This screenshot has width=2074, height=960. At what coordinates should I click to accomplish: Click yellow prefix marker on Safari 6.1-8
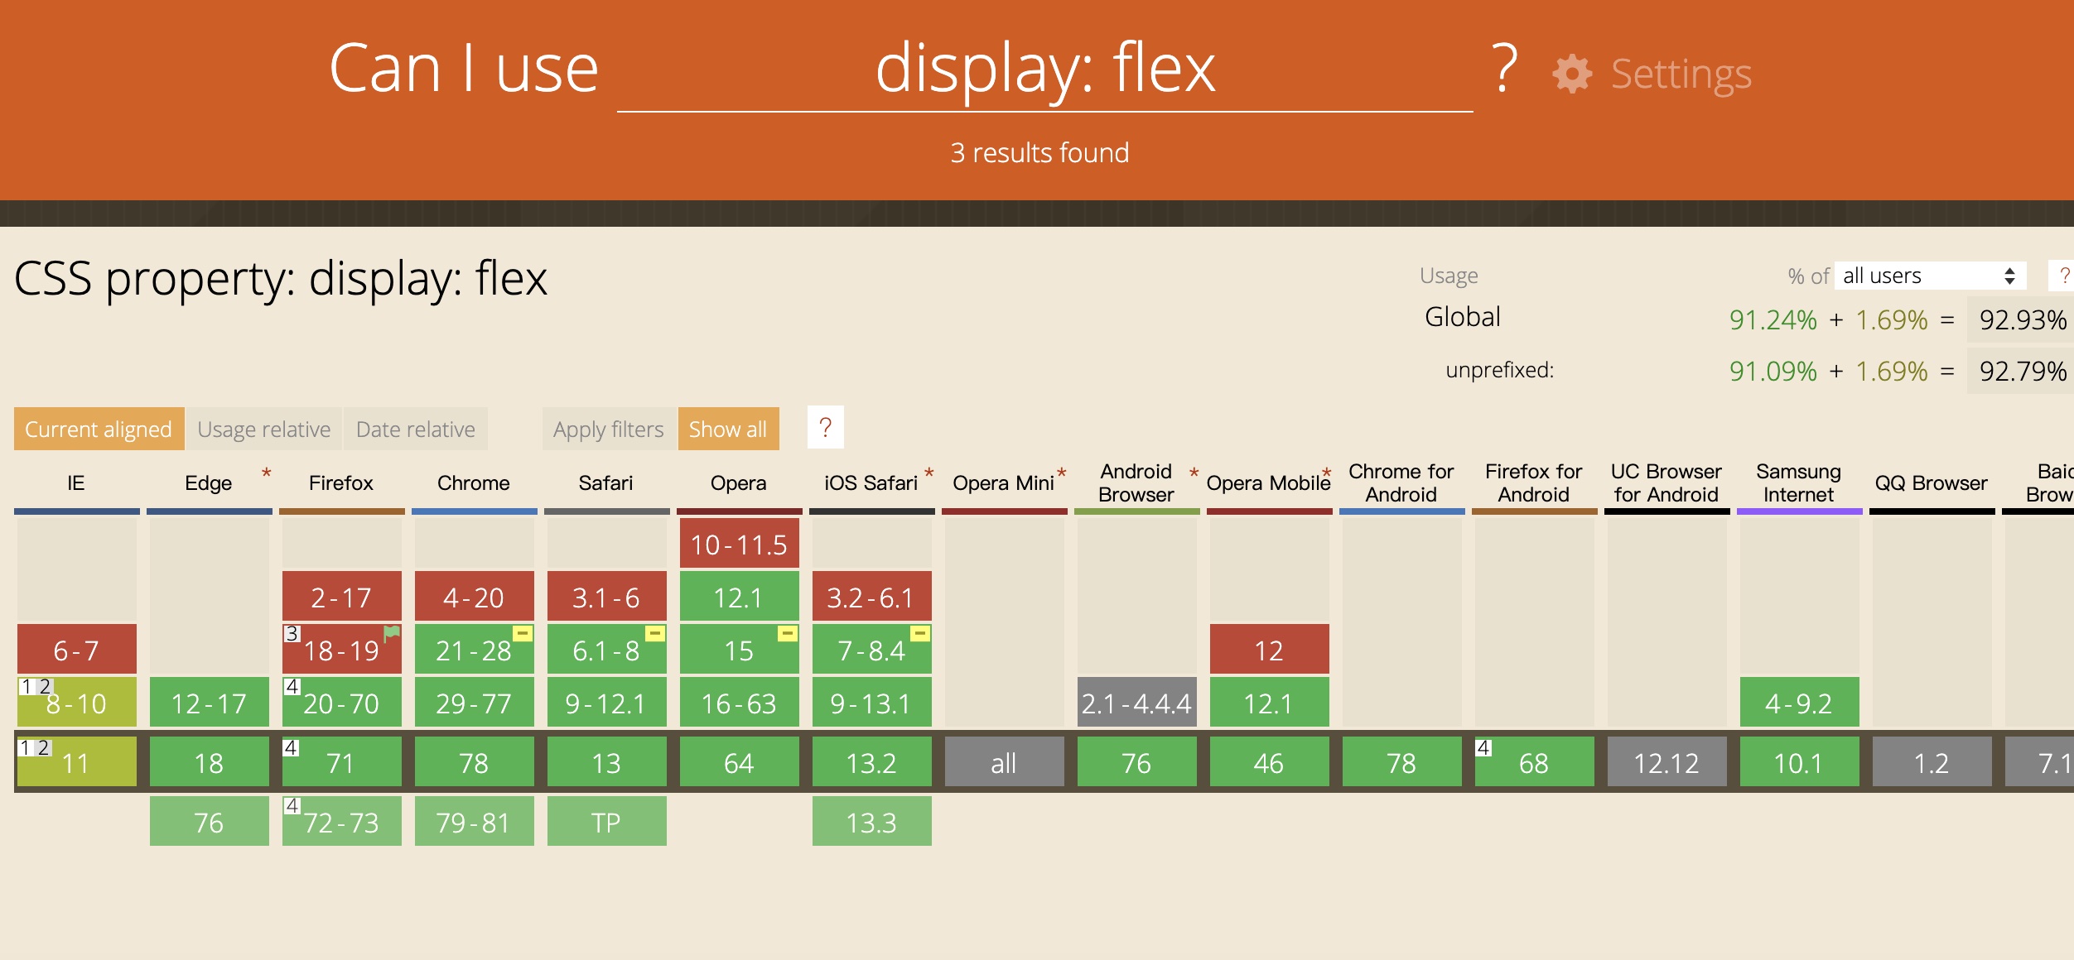tap(655, 634)
